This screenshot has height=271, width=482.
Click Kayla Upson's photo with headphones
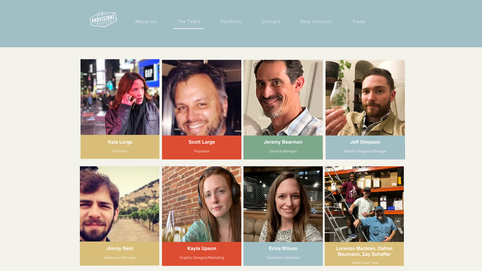tap(202, 204)
